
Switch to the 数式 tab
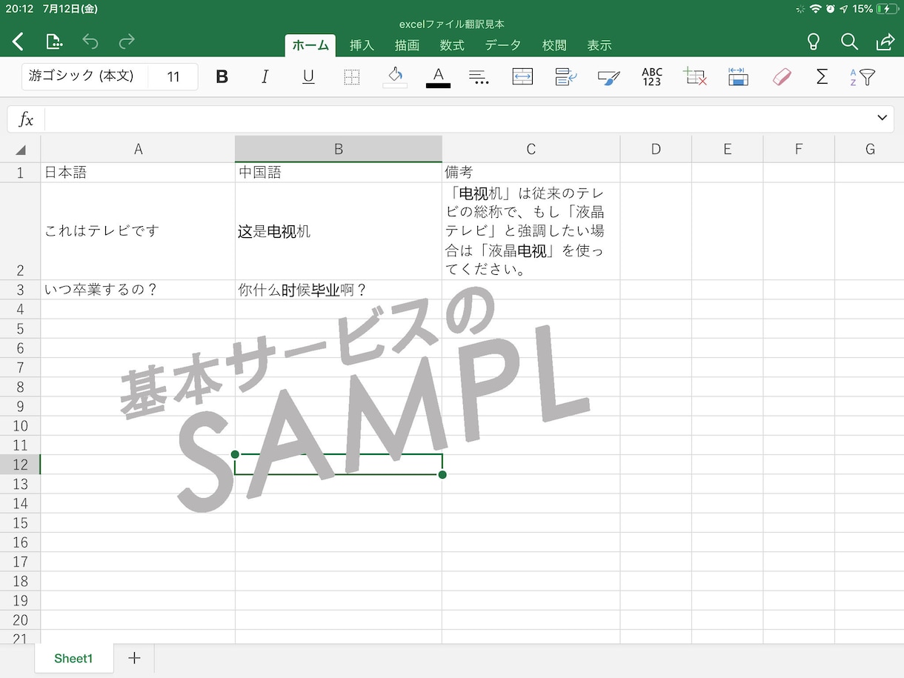[x=452, y=45]
